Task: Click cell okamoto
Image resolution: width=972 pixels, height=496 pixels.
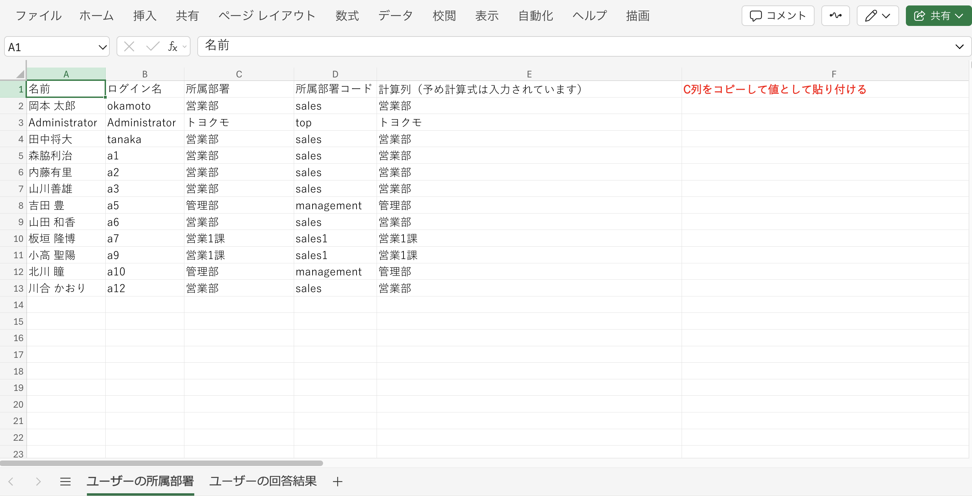Action: pos(145,106)
